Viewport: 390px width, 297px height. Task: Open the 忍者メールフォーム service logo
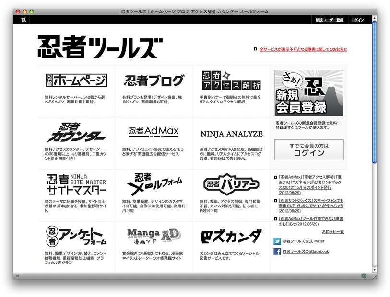coord(154,184)
